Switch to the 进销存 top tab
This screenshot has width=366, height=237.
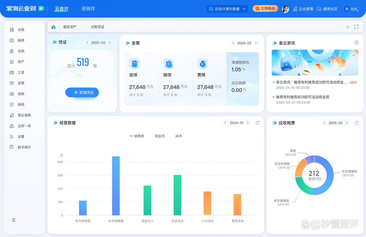[88, 9]
